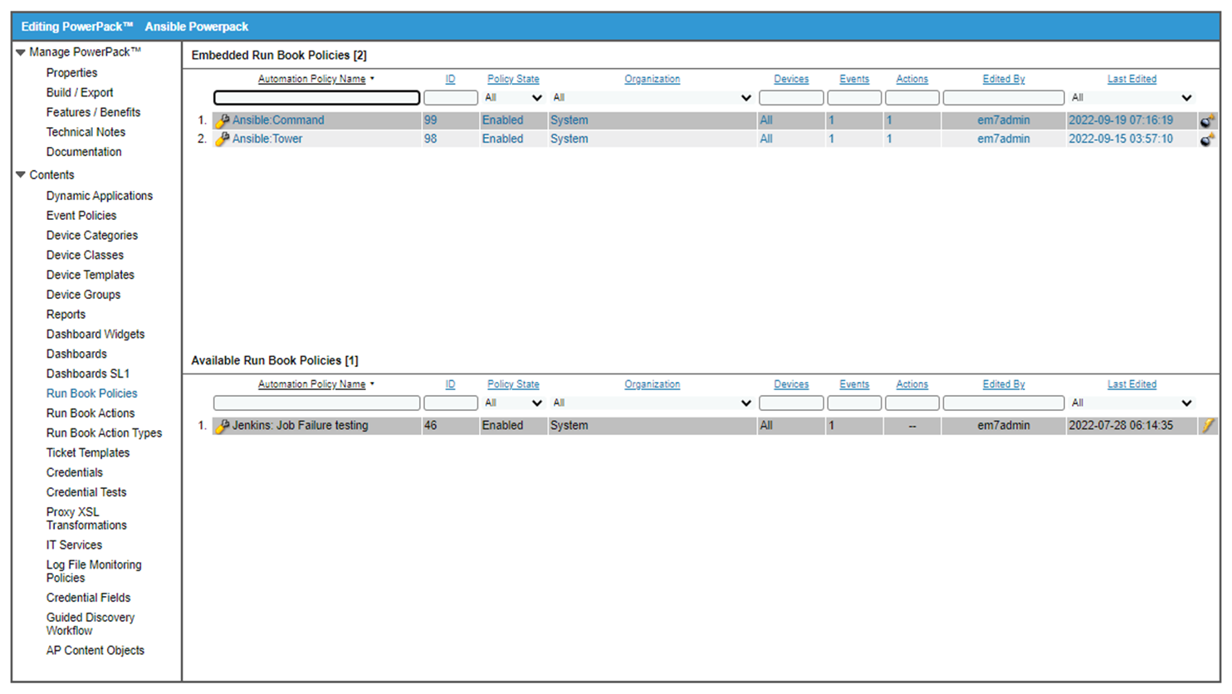
Task: Collapse the Manage PowerPack section
Action: (21, 52)
